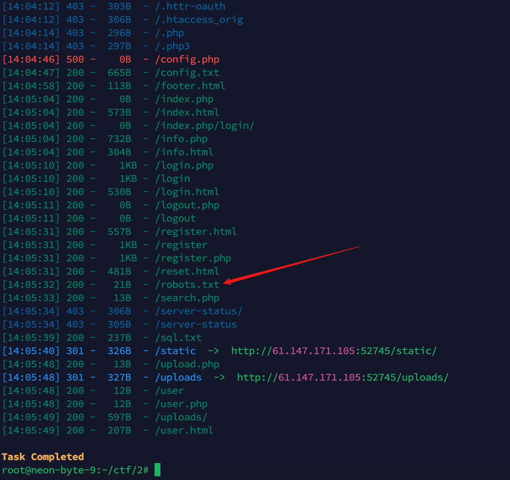
Task: Select the /sql.txt path
Action: click(x=179, y=337)
